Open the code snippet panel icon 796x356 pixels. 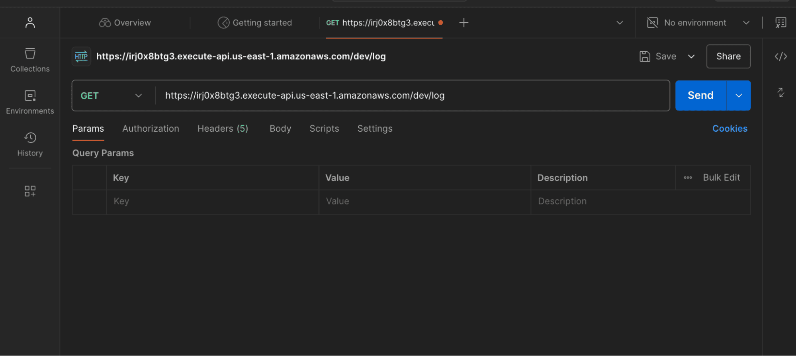pyautogui.click(x=780, y=56)
